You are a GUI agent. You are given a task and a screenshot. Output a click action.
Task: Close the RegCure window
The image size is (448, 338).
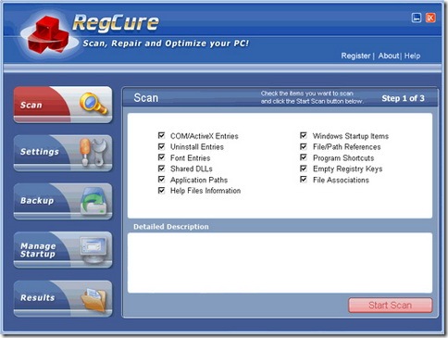click(430, 18)
